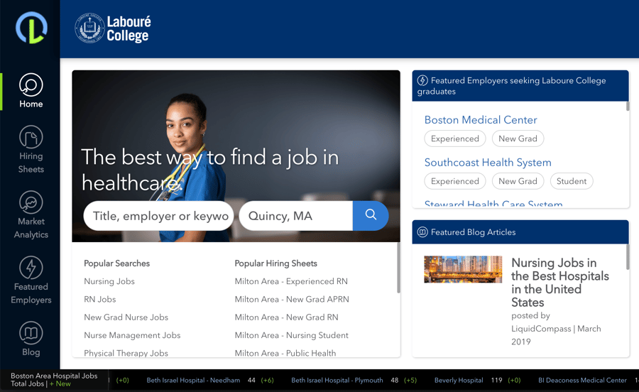The height and width of the screenshot is (392, 639).
Task: Open Milton Area - New Grad RN sheet
Action: (x=286, y=317)
